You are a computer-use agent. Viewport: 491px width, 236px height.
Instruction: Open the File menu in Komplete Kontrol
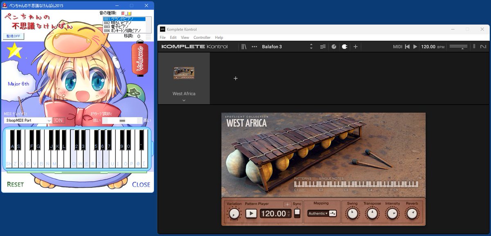tap(163, 38)
